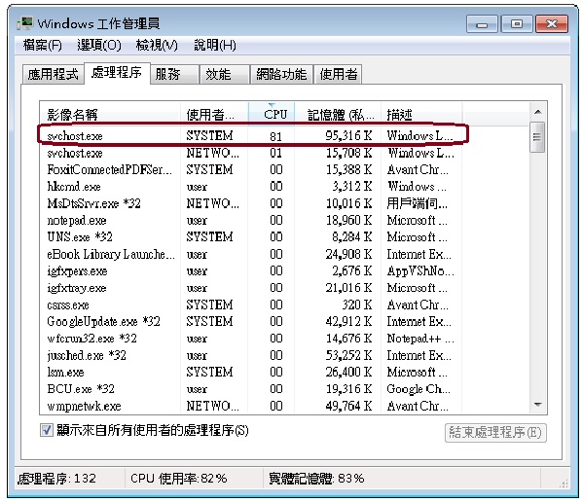Sort by the 記憶體 column header
This screenshot has width=582, height=502.
338,113
